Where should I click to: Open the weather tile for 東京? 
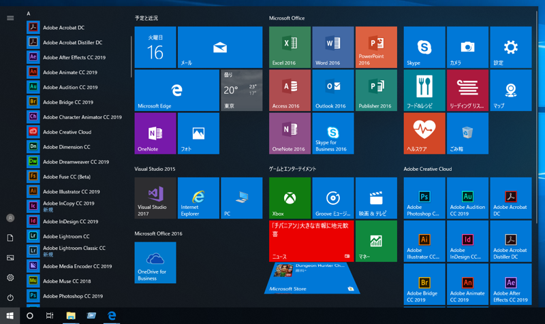(x=242, y=91)
